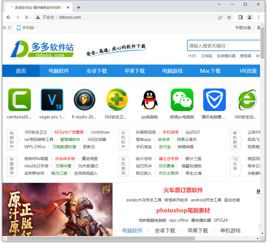Stop loading the page with X button
This screenshot has width=267, height=243.
tap(27, 17)
